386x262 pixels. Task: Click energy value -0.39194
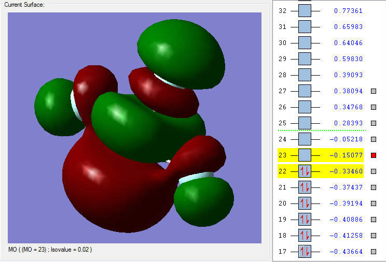(x=346, y=203)
